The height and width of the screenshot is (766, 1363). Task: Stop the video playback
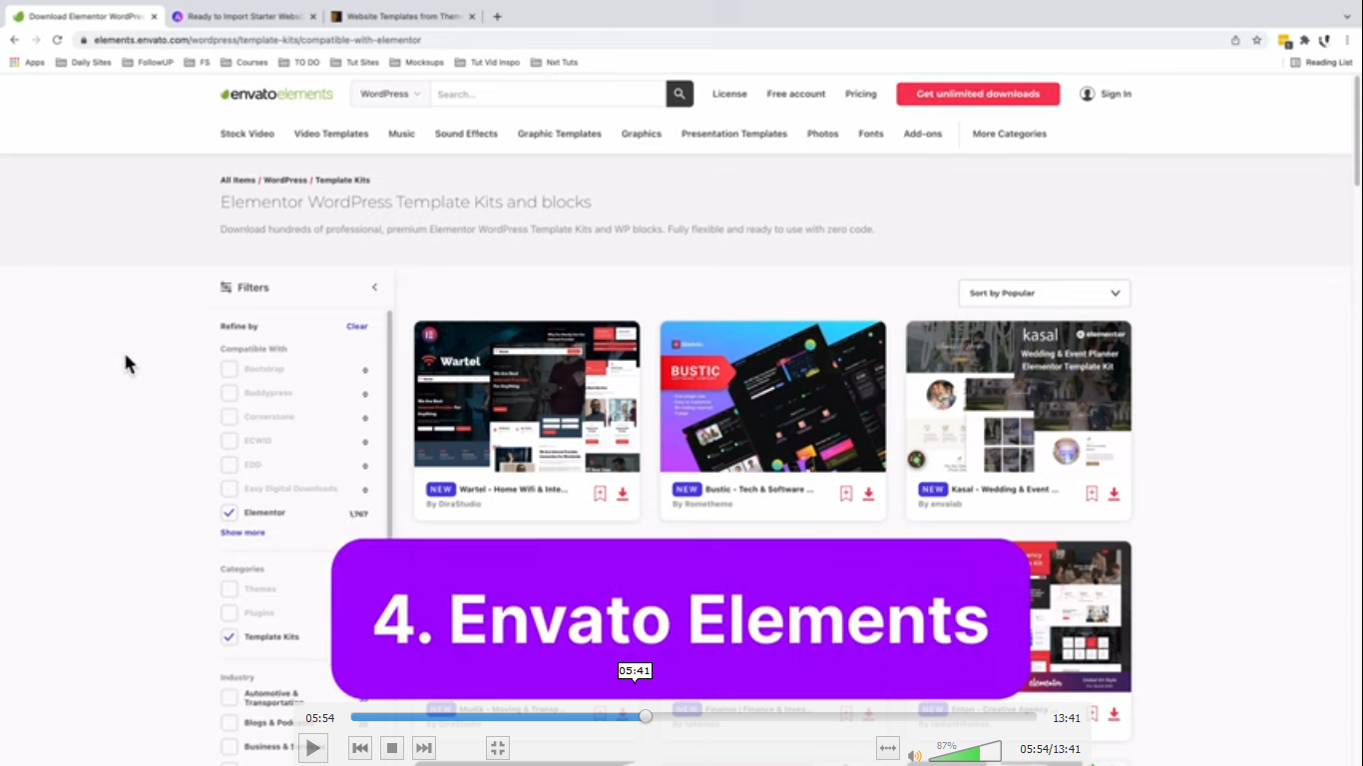pos(392,748)
